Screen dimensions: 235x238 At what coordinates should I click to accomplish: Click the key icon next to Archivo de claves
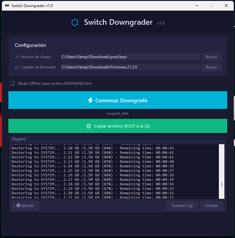(x=17, y=57)
